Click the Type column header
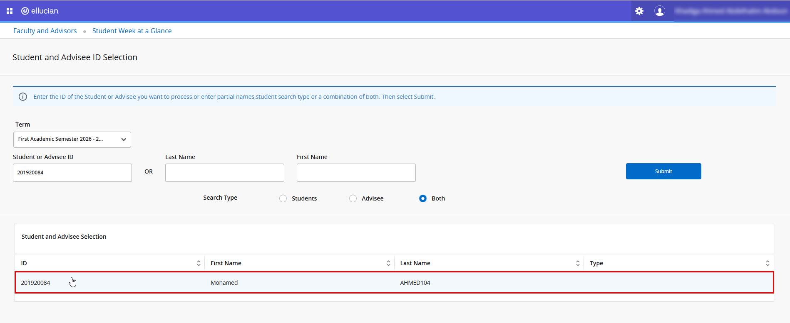 click(x=596, y=263)
